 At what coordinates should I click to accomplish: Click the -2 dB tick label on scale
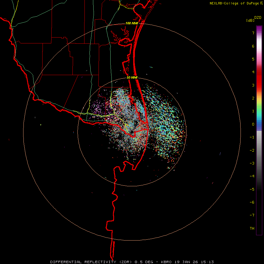pos(252,150)
